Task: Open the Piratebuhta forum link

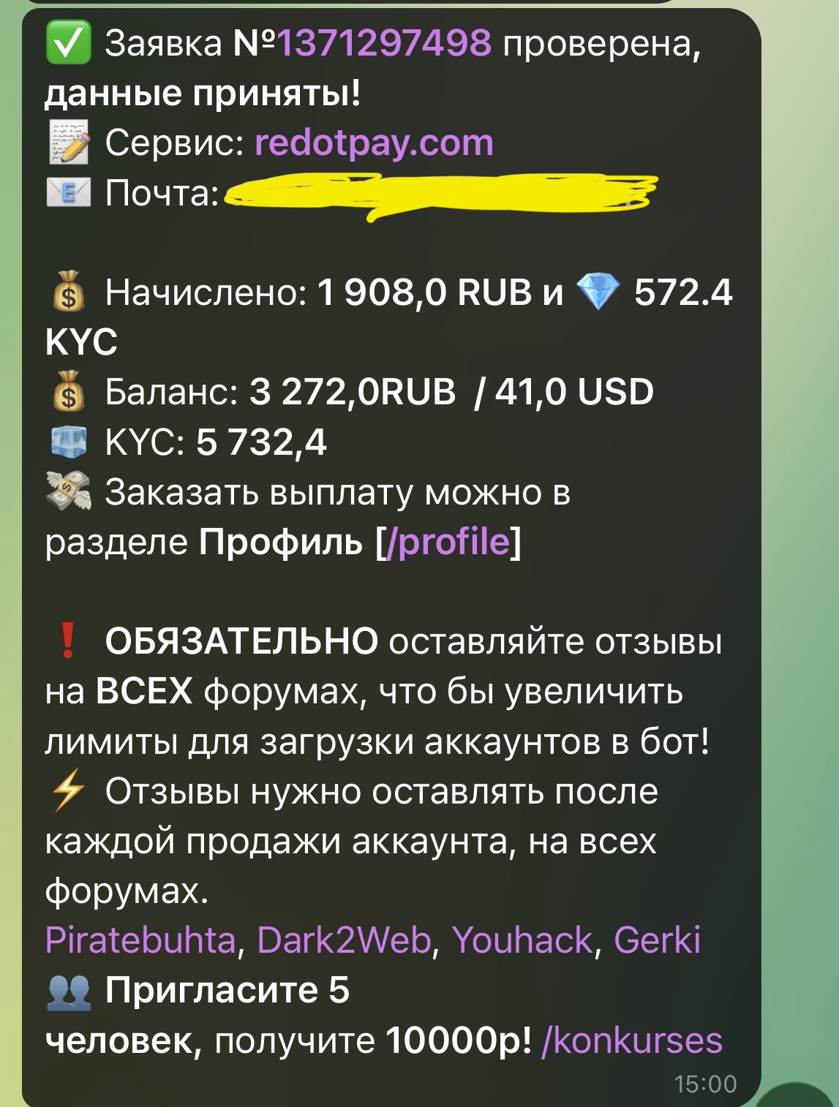Action: tap(141, 940)
